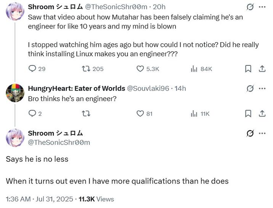Reply to Shroom's first tweet
Viewport: 273px width, 208px height.
pyautogui.click(x=33, y=69)
